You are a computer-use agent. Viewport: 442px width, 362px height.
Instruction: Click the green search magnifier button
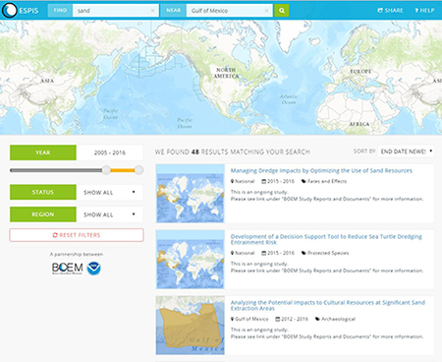point(282,11)
